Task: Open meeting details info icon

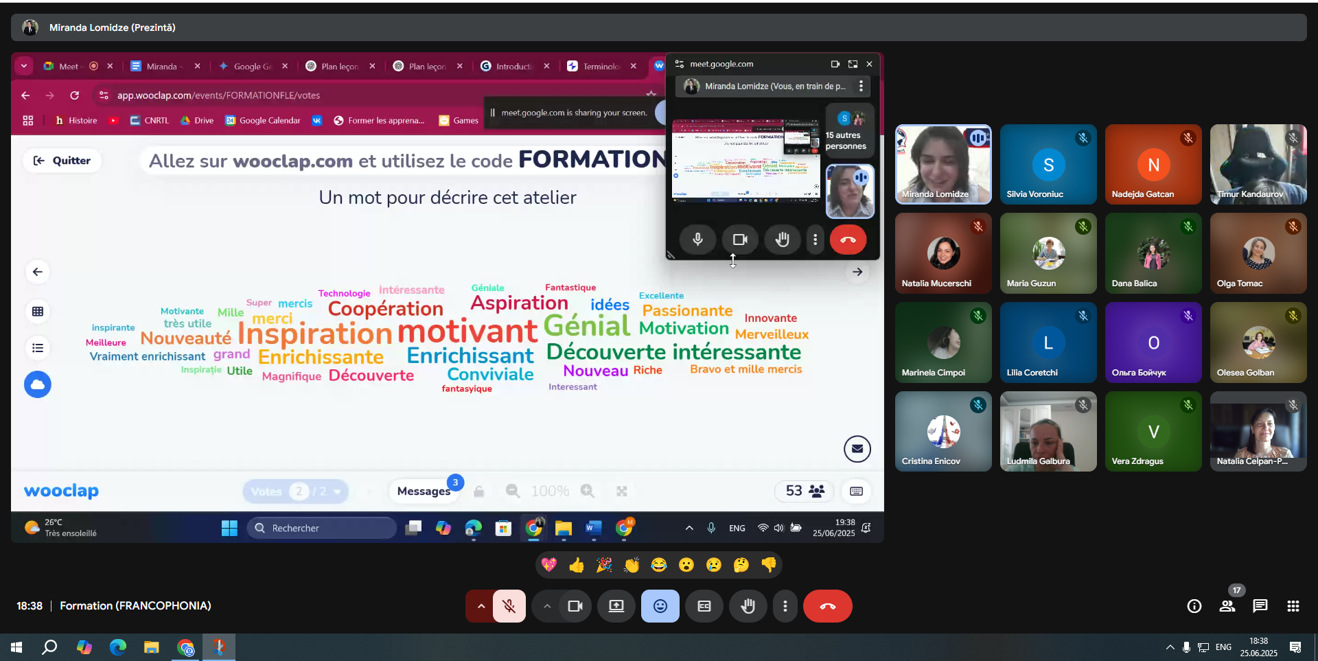Action: coord(1194,606)
